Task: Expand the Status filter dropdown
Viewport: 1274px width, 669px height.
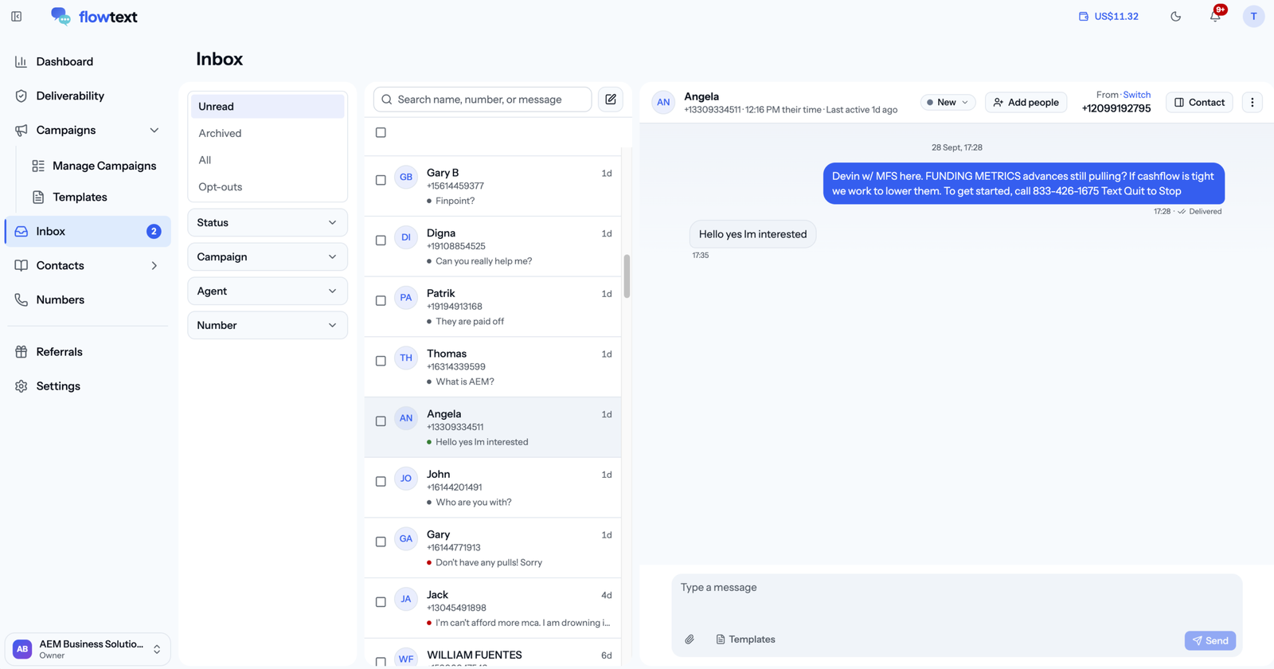Action: pos(268,223)
